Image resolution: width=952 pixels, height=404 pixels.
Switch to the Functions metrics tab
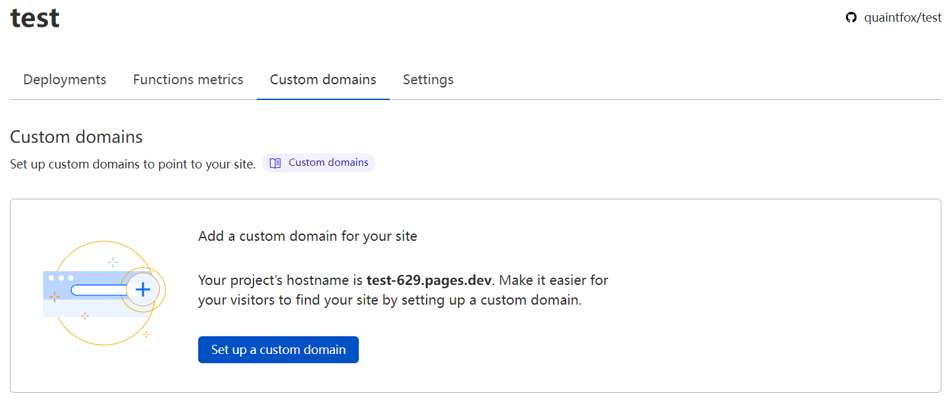[x=188, y=80]
